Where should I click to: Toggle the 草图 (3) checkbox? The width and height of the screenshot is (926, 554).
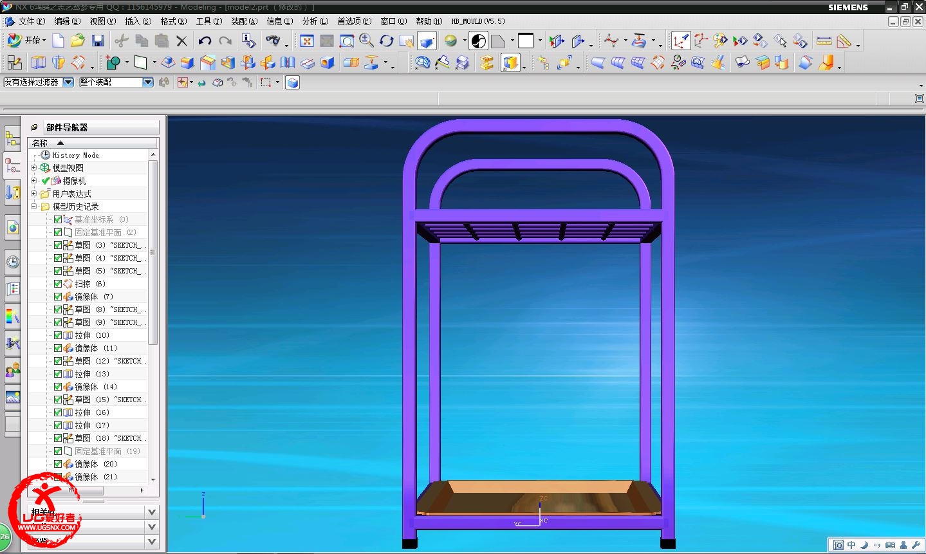pyautogui.click(x=58, y=245)
